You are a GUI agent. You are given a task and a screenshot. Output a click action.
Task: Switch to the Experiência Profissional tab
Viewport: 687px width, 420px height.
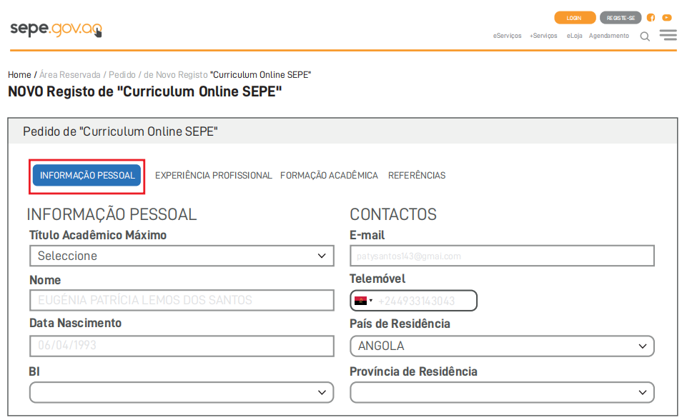click(x=213, y=176)
